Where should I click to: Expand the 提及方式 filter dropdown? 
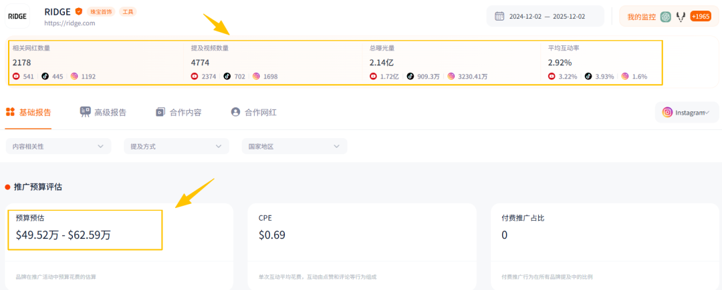point(176,147)
